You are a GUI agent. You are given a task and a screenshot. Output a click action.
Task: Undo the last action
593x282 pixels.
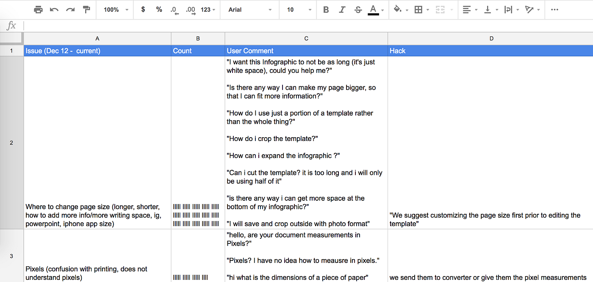coord(54,9)
